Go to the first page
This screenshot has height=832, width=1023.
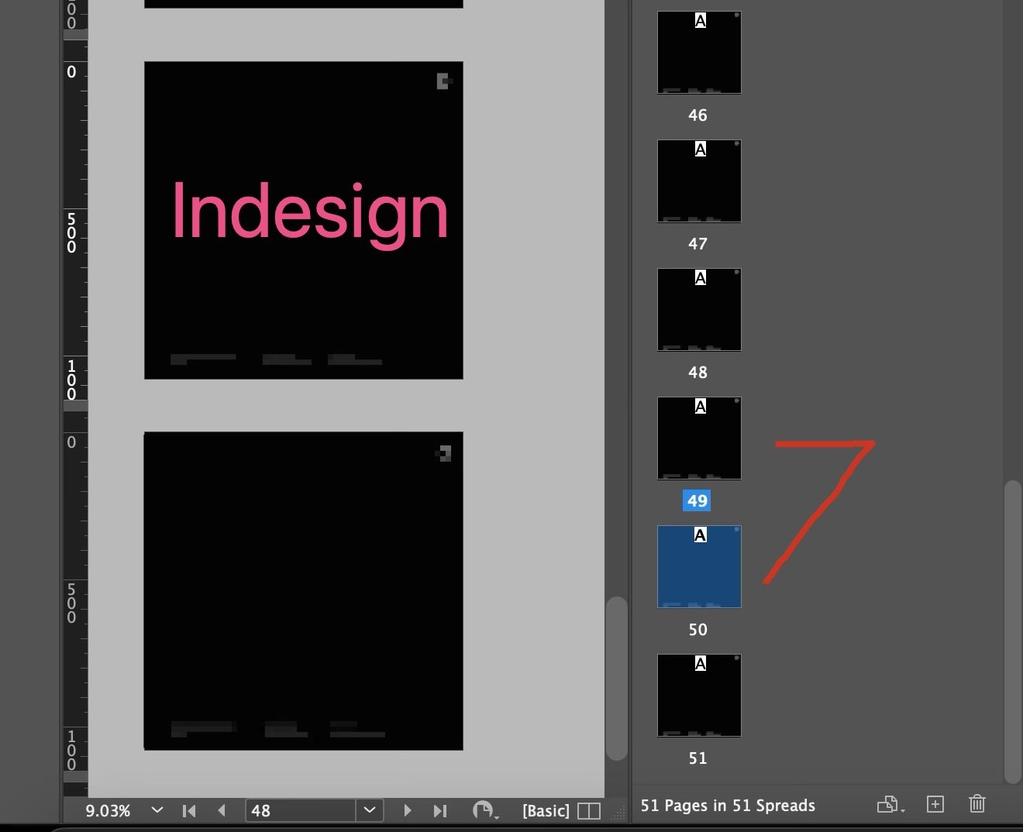[x=188, y=810]
